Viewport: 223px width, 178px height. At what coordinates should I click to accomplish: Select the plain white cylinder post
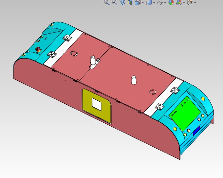134,80
